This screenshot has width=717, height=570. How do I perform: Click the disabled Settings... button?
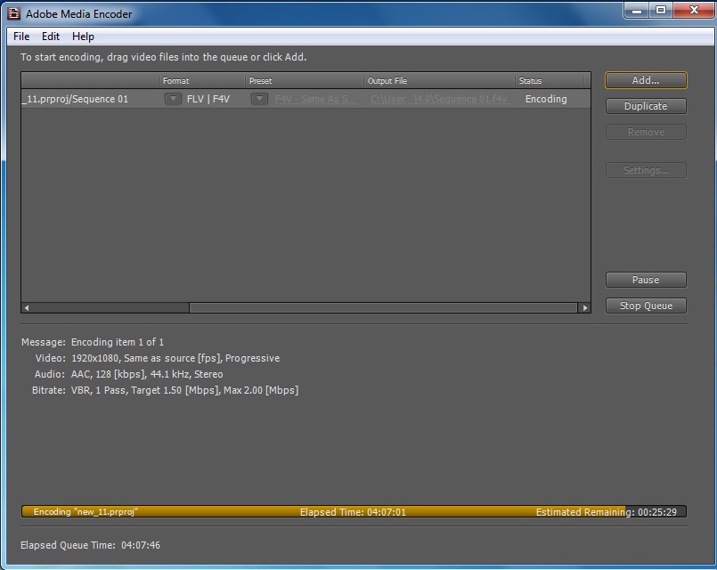coord(646,170)
